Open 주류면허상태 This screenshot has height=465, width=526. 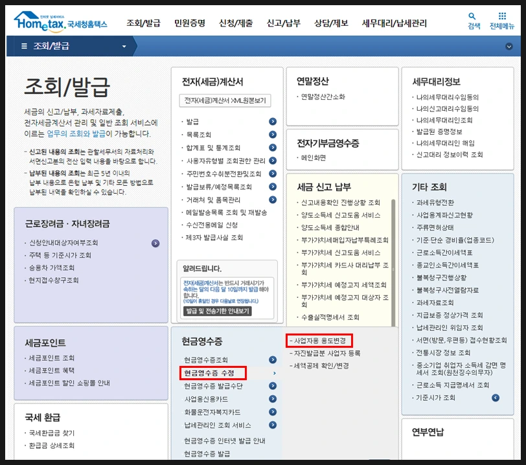point(435,227)
